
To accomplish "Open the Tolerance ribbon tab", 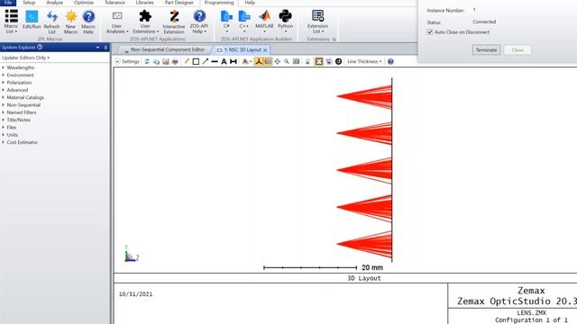I will [x=114, y=3].
